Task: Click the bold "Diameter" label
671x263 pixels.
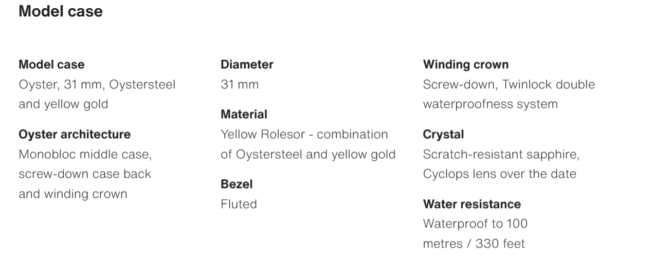Action: pos(247,65)
